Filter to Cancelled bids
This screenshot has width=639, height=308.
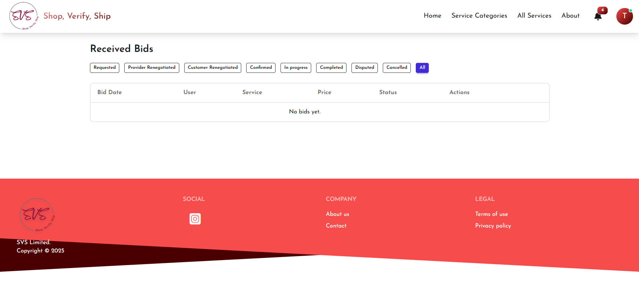click(397, 68)
